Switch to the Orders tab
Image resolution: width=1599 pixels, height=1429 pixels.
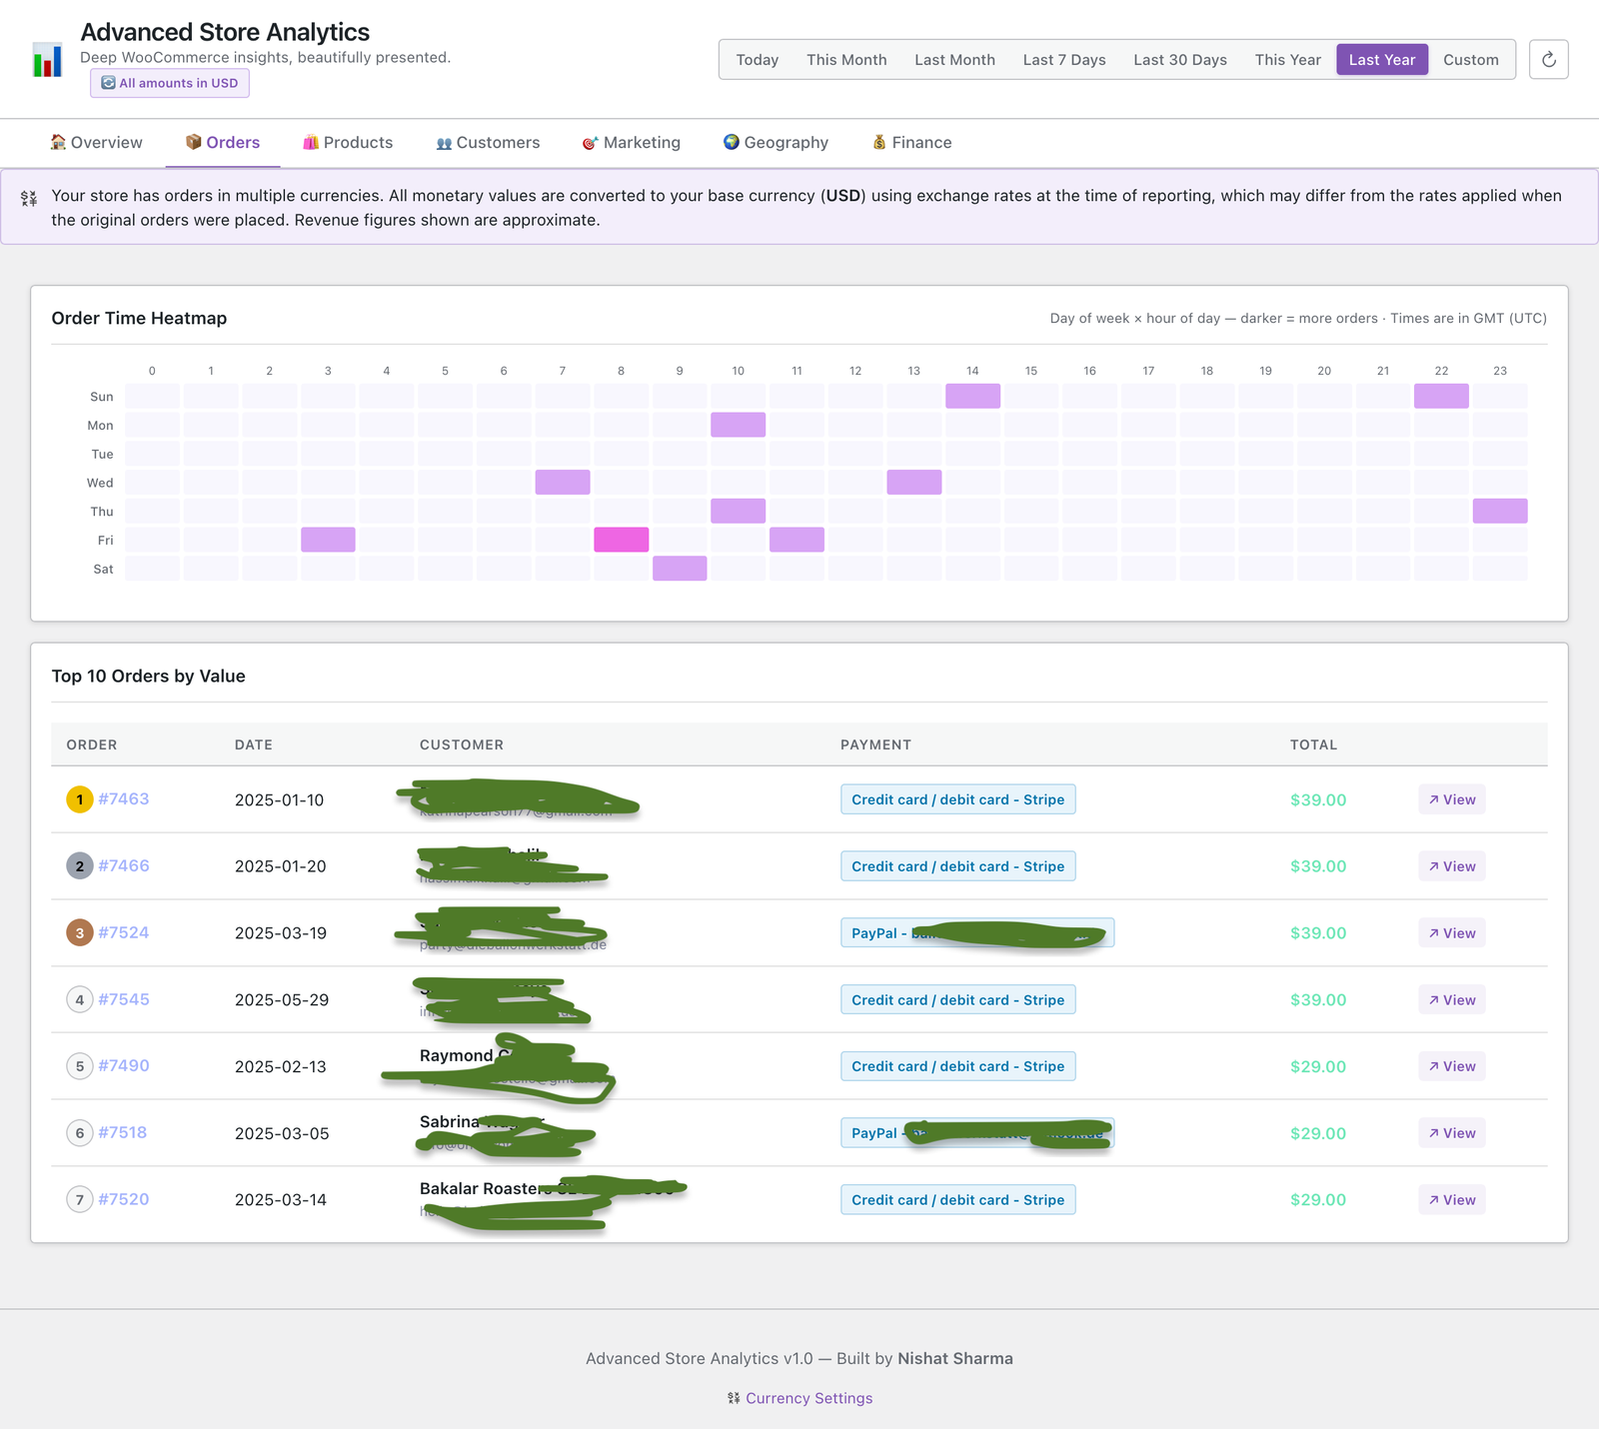tap(223, 143)
